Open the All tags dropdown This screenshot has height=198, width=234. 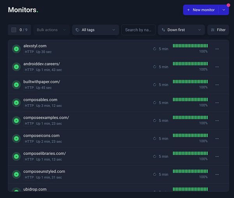96,30
